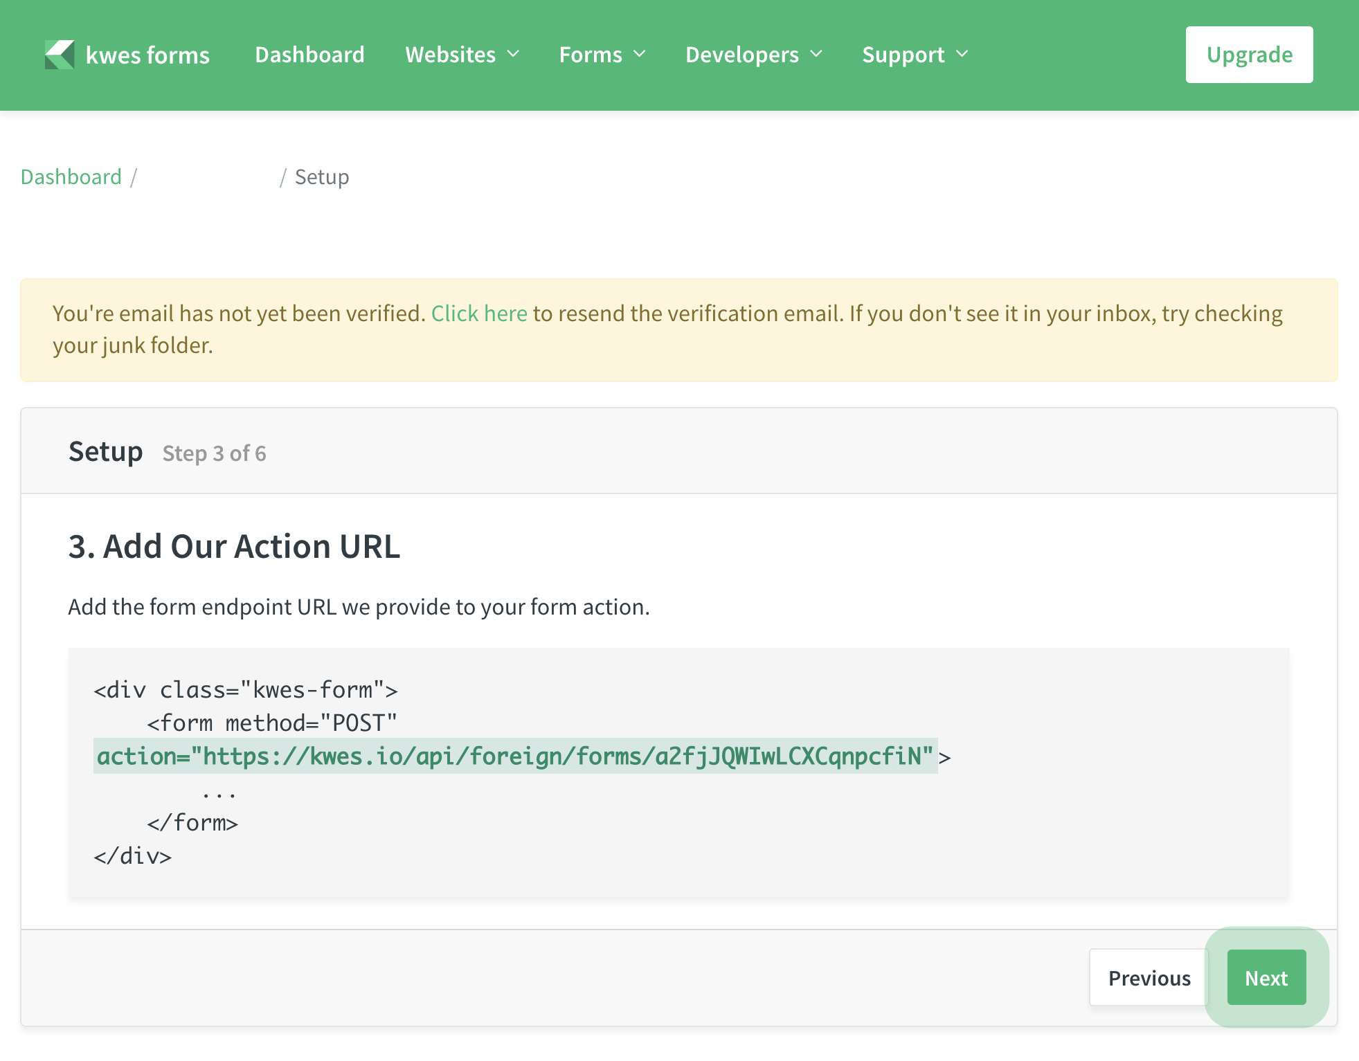1359x1061 pixels.
Task: Expand the Websites chevron arrow
Action: (513, 54)
